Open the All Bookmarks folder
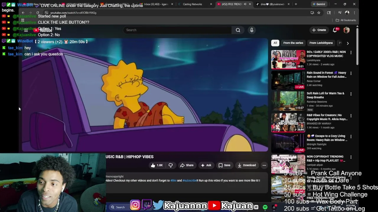This screenshot has height=212, width=378. pyautogui.click(x=346, y=20)
